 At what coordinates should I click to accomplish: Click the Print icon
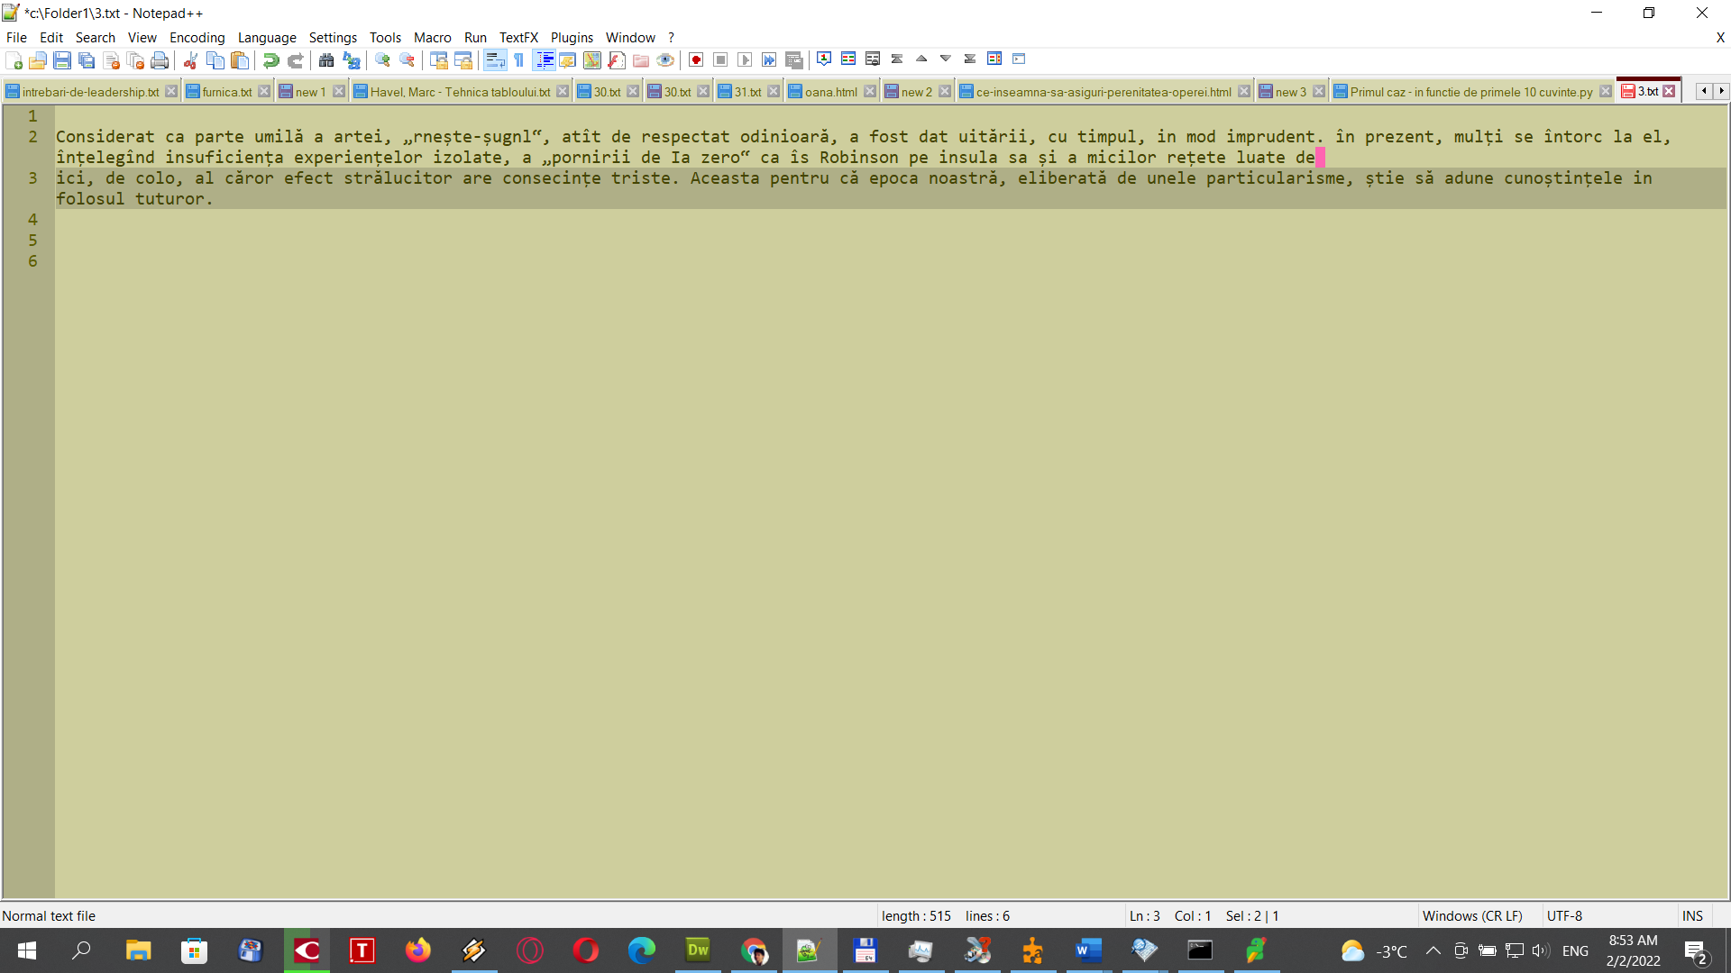pyautogui.click(x=160, y=59)
